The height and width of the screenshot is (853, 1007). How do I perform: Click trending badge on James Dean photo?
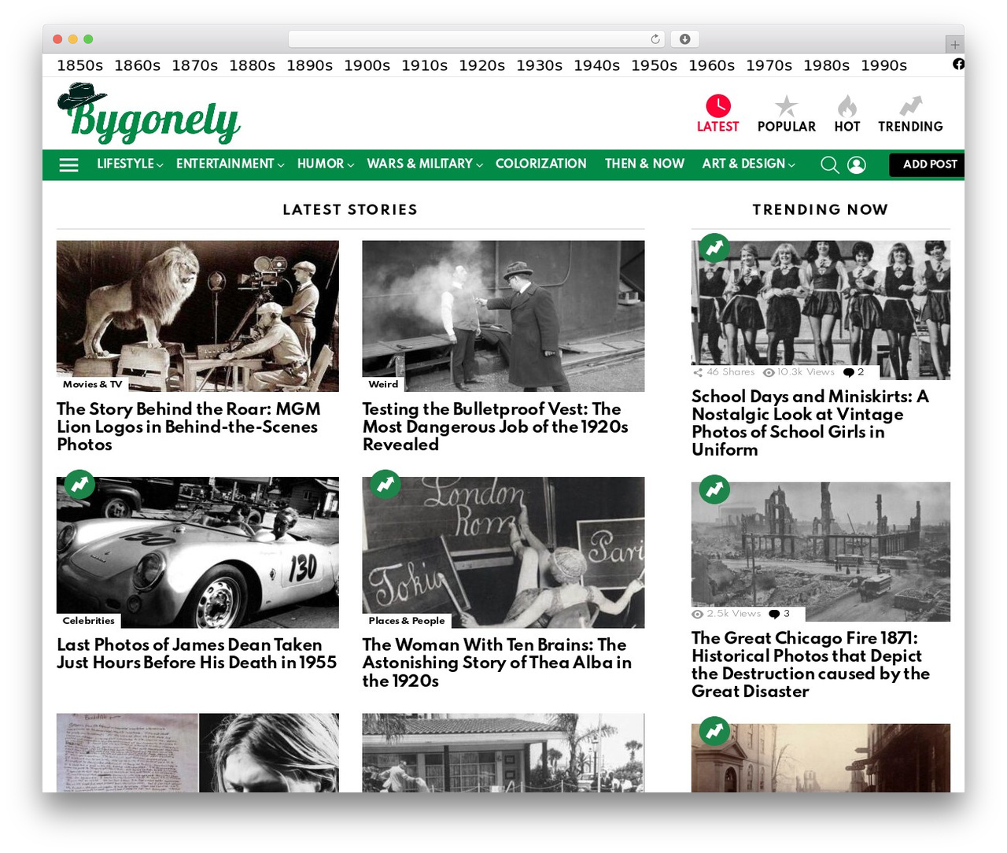[x=79, y=485]
